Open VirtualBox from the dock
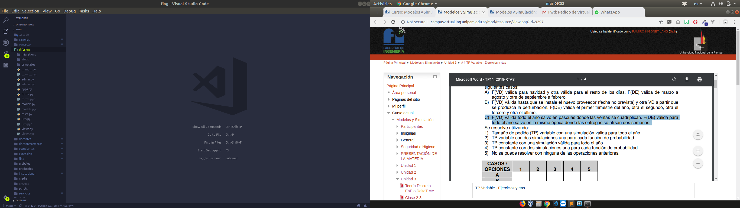This screenshot has width=740, height=208. tap(530, 204)
